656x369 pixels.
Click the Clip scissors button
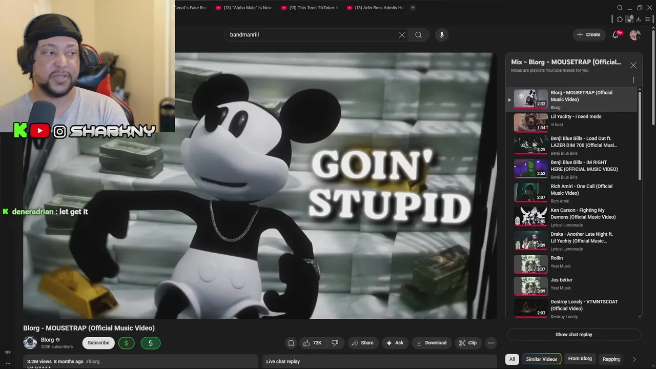(467, 343)
